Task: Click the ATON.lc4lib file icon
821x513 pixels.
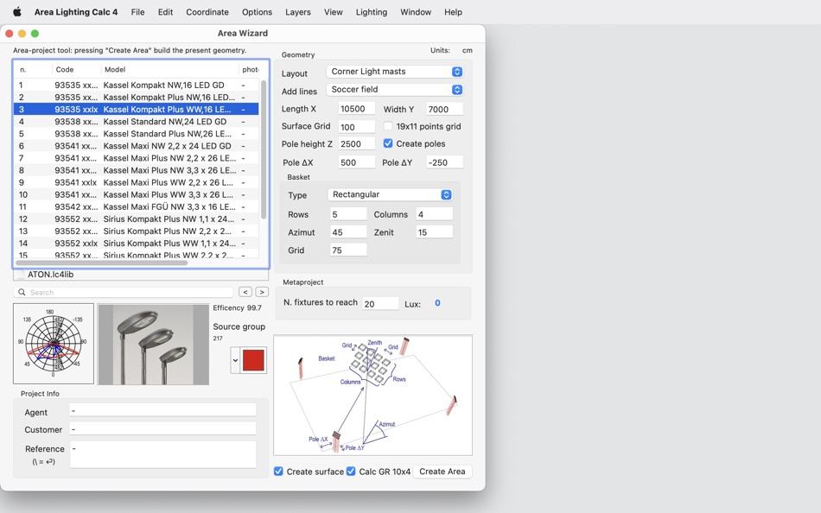Action: tap(21, 275)
